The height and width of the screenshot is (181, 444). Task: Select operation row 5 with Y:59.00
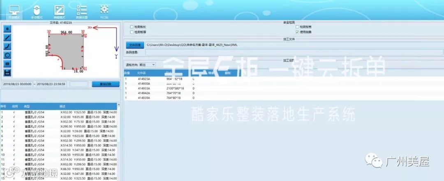tap(59, 131)
